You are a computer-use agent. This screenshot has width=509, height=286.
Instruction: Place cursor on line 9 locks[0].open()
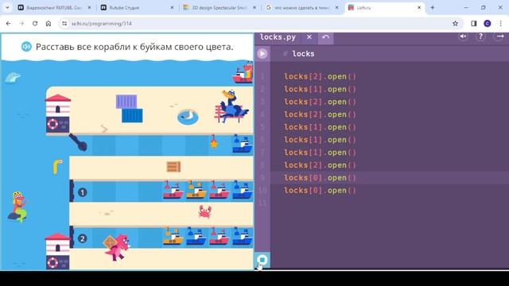[320, 178]
